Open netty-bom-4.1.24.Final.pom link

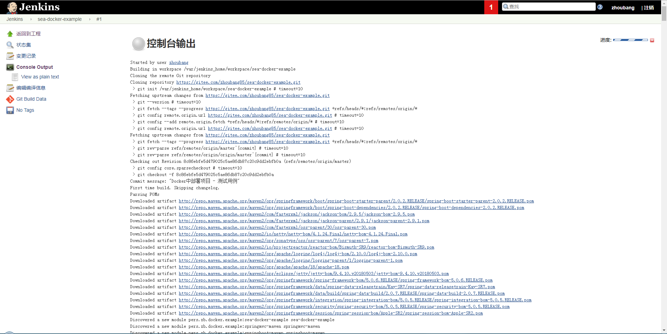coord(293,234)
